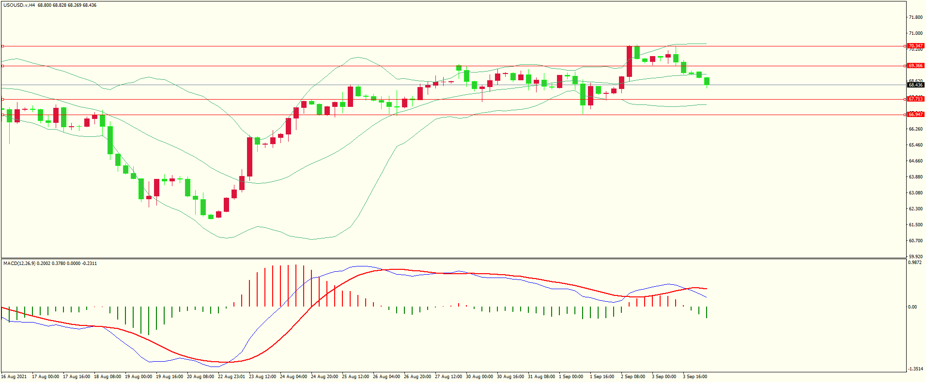Click divider between price chart and MACD panel
The image size is (926, 382).
point(453,258)
